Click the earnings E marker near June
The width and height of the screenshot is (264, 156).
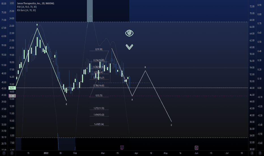196,148
